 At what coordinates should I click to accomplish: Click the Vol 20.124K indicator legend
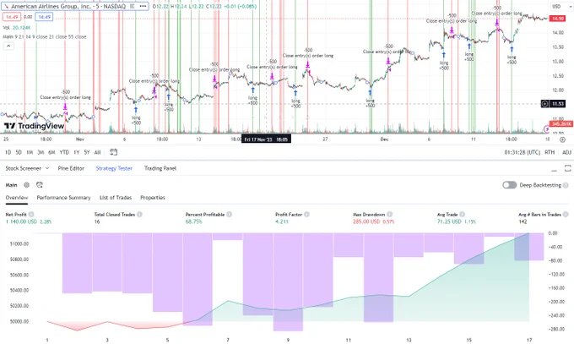[17, 28]
